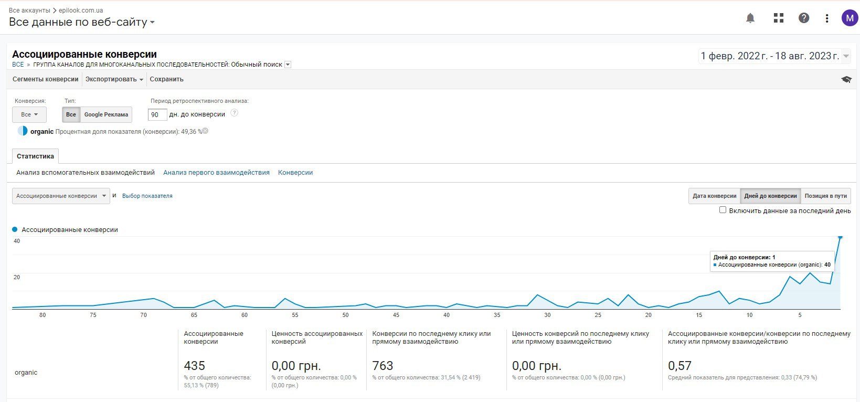The width and height of the screenshot is (860, 402).
Task: Click the Выбор показателя link
Action: coord(147,196)
